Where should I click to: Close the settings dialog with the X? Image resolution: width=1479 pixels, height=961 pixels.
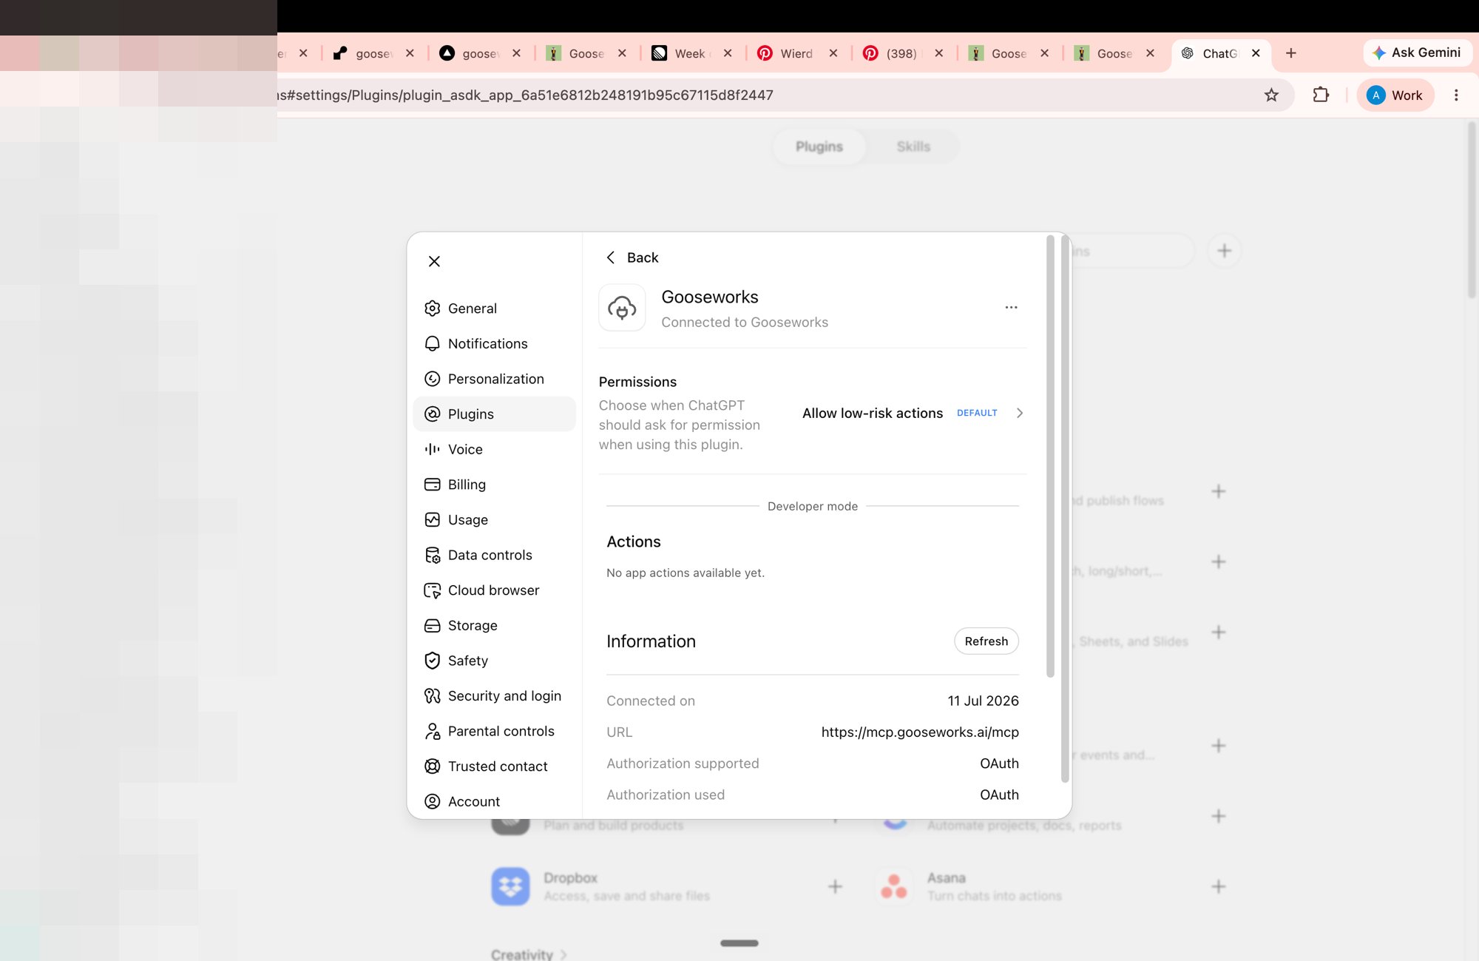(x=434, y=261)
